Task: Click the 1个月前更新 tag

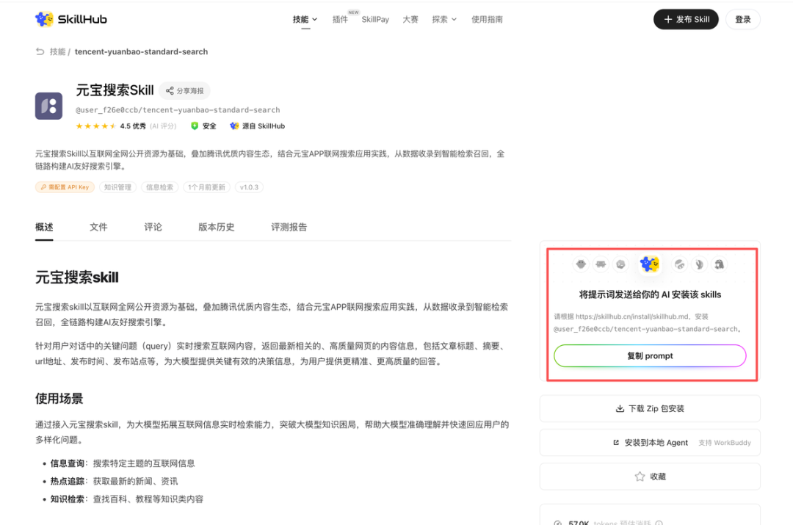Action: click(x=206, y=187)
